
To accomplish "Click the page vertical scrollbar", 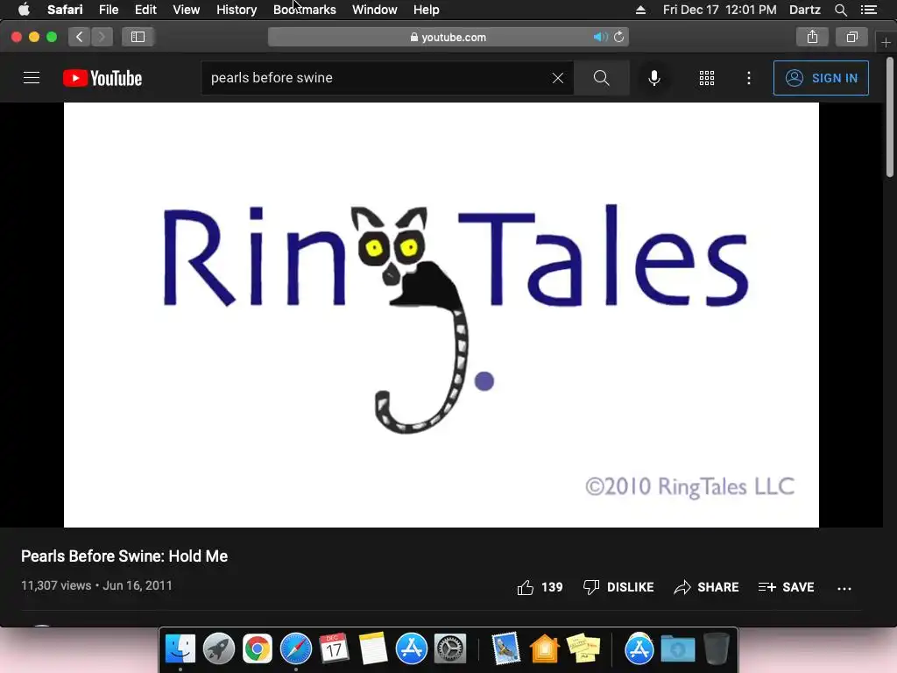I will point(890,117).
